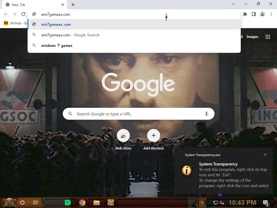
Task: Toggle the Chrome side panel
Action: coord(254,14)
